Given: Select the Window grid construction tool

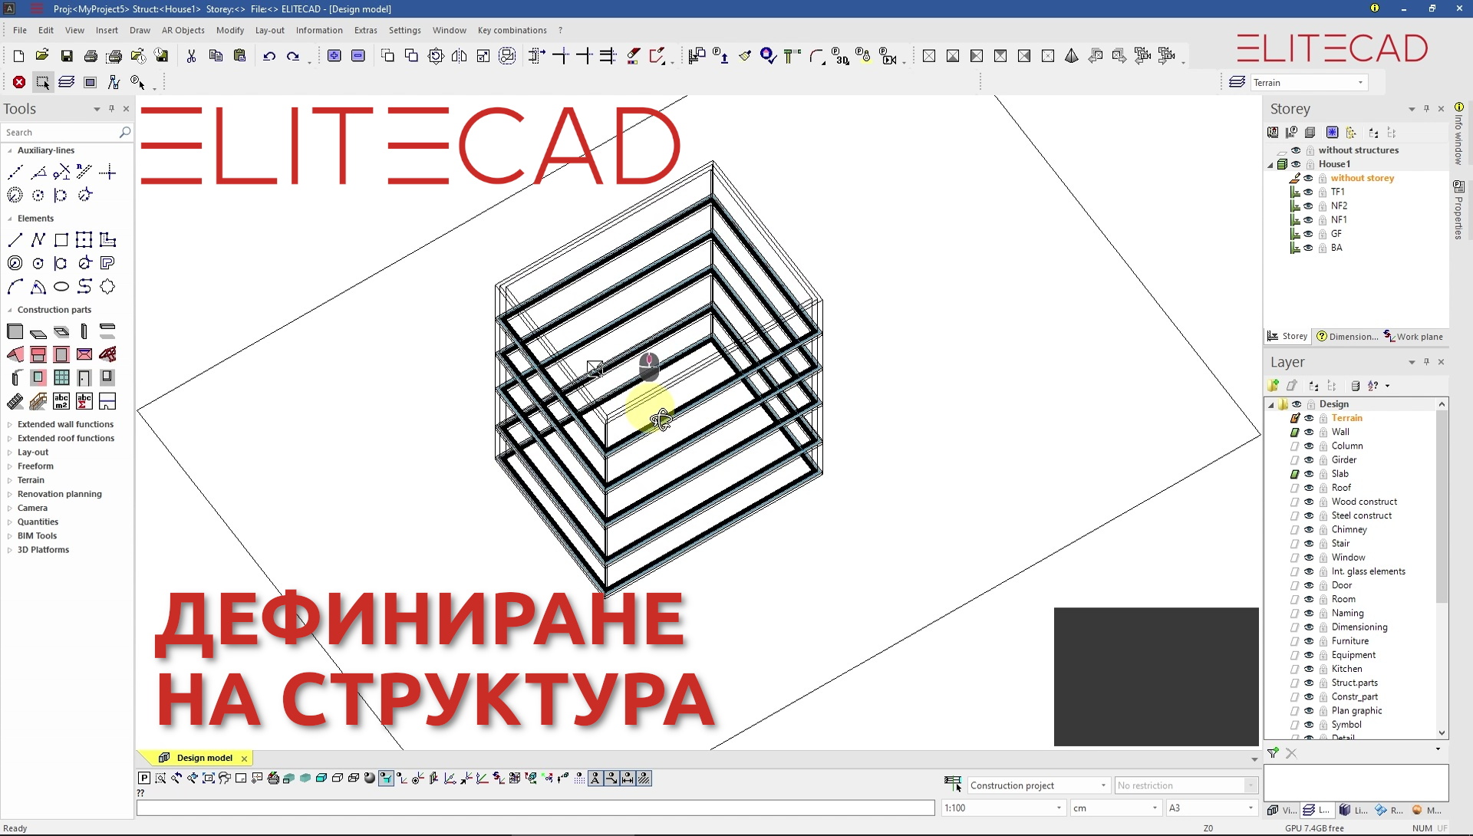Looking at the screenshot, I should [61, 377].
